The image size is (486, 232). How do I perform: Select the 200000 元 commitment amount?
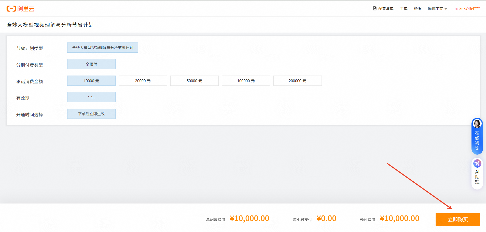(298, 81)
